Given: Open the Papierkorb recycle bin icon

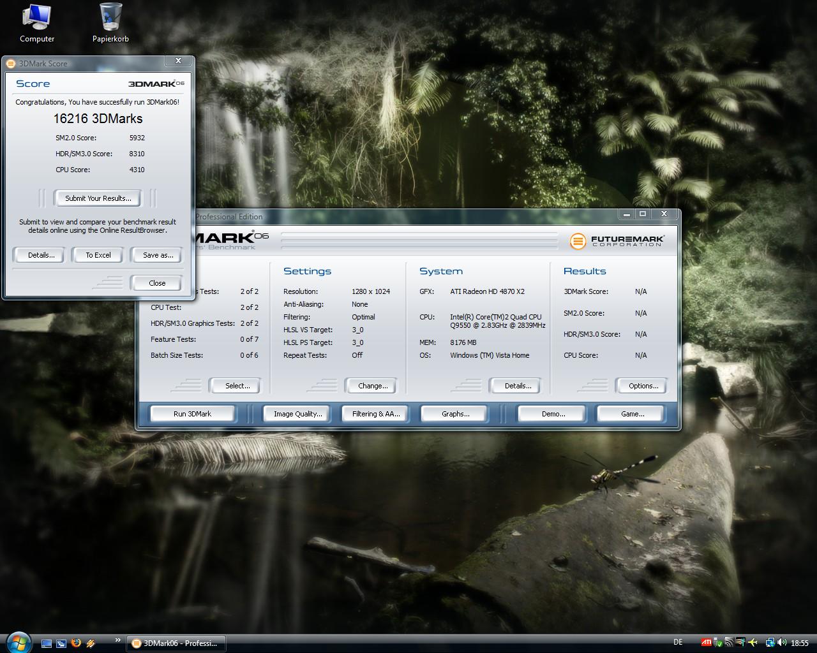Looking at the screenshot, I should pyautogui.click(x=110, y=24).
